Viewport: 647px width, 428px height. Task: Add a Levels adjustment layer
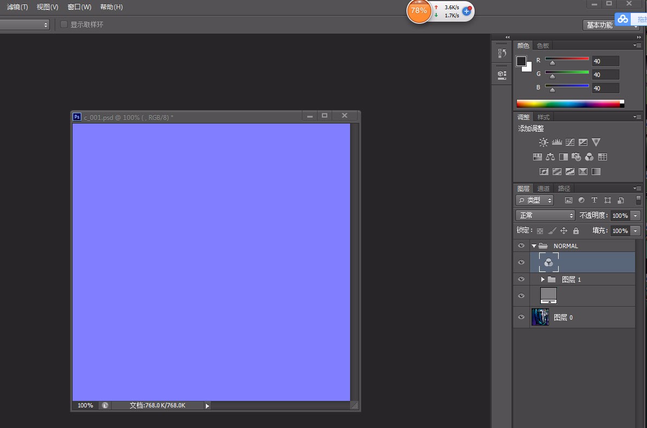[x=557, y=142]
